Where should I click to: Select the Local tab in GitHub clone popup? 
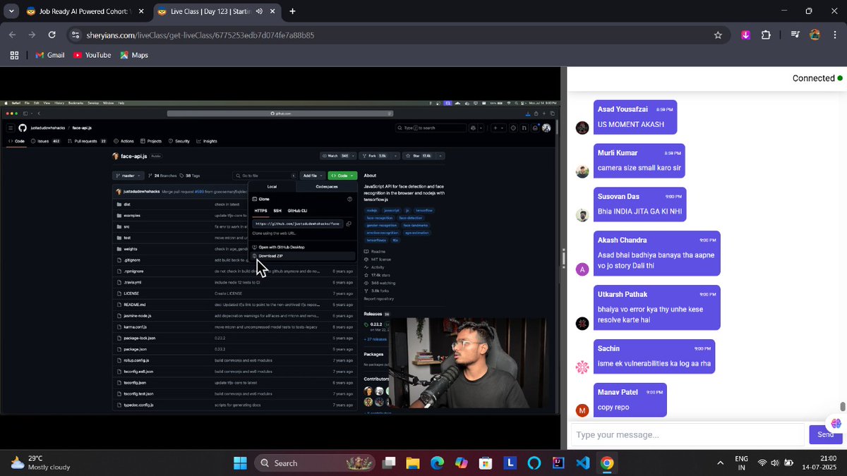pyautogui.click(x=272, y=187)
